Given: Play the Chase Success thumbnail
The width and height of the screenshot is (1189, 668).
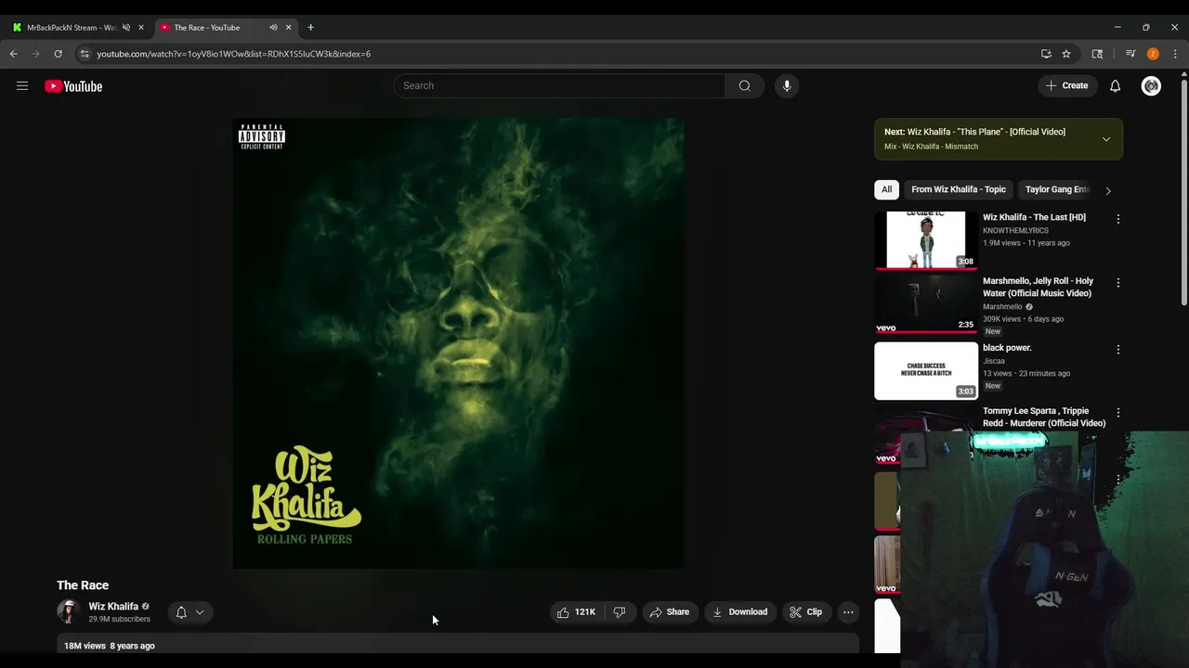Looking at the screenshot, I should 926,371.
